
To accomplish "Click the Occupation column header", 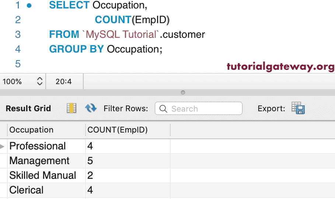I will click(x=46, y=130).
